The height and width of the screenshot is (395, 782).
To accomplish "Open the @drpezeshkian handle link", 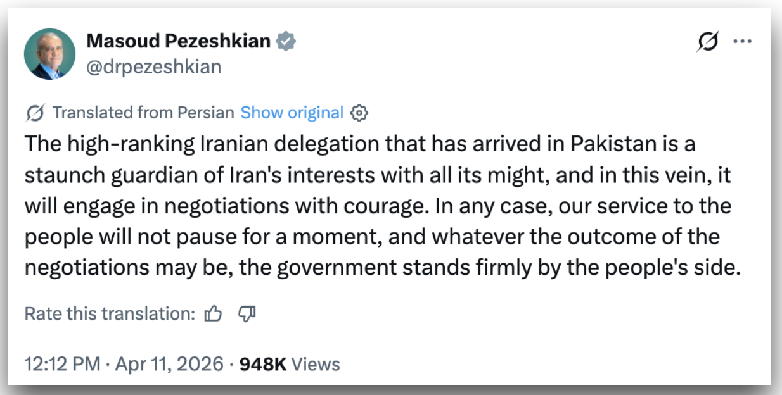I will 153,66.
